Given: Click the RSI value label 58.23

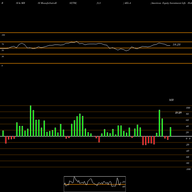Looking at the screenshot, I should [177, 45].
